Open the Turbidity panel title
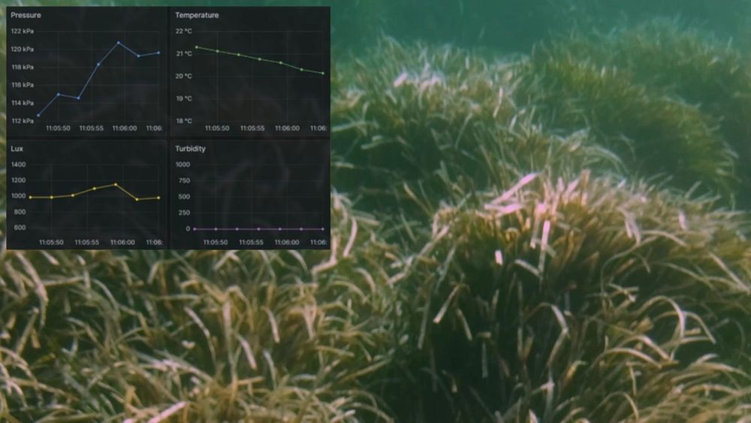Image resolution: width=751 pixels, height=423 pixels. pyautogui.click(x=190, y=149)
